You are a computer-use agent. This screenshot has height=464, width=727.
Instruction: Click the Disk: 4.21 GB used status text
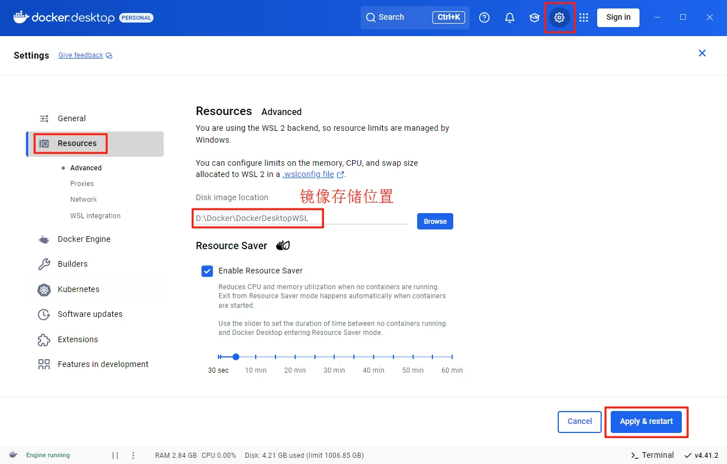304,456
